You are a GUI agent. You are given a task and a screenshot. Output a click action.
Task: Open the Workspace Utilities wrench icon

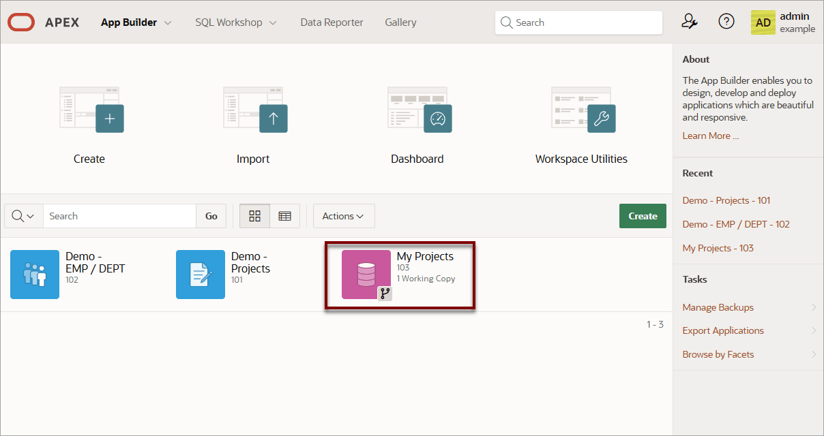pos(583,110)
